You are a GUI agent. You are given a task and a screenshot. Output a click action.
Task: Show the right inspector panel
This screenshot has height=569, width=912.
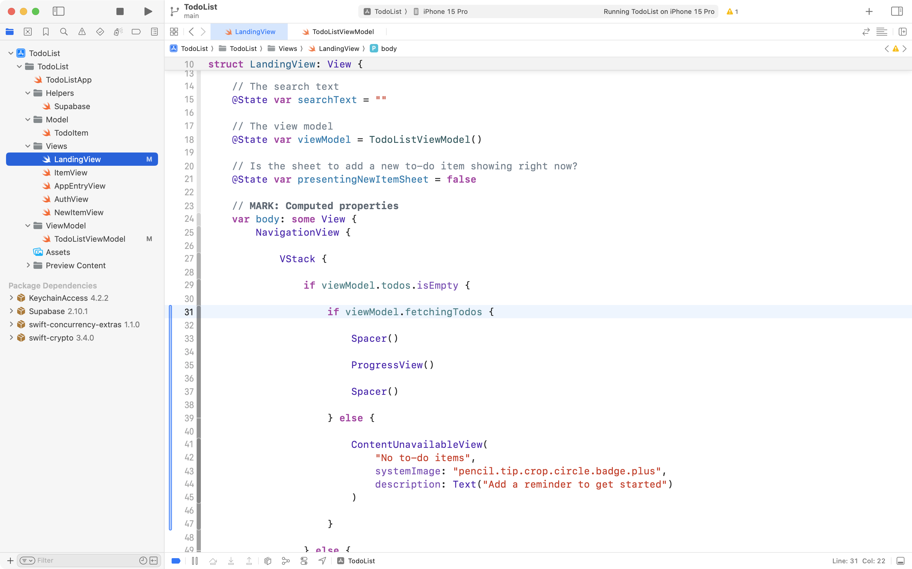(x=897, y=11)
